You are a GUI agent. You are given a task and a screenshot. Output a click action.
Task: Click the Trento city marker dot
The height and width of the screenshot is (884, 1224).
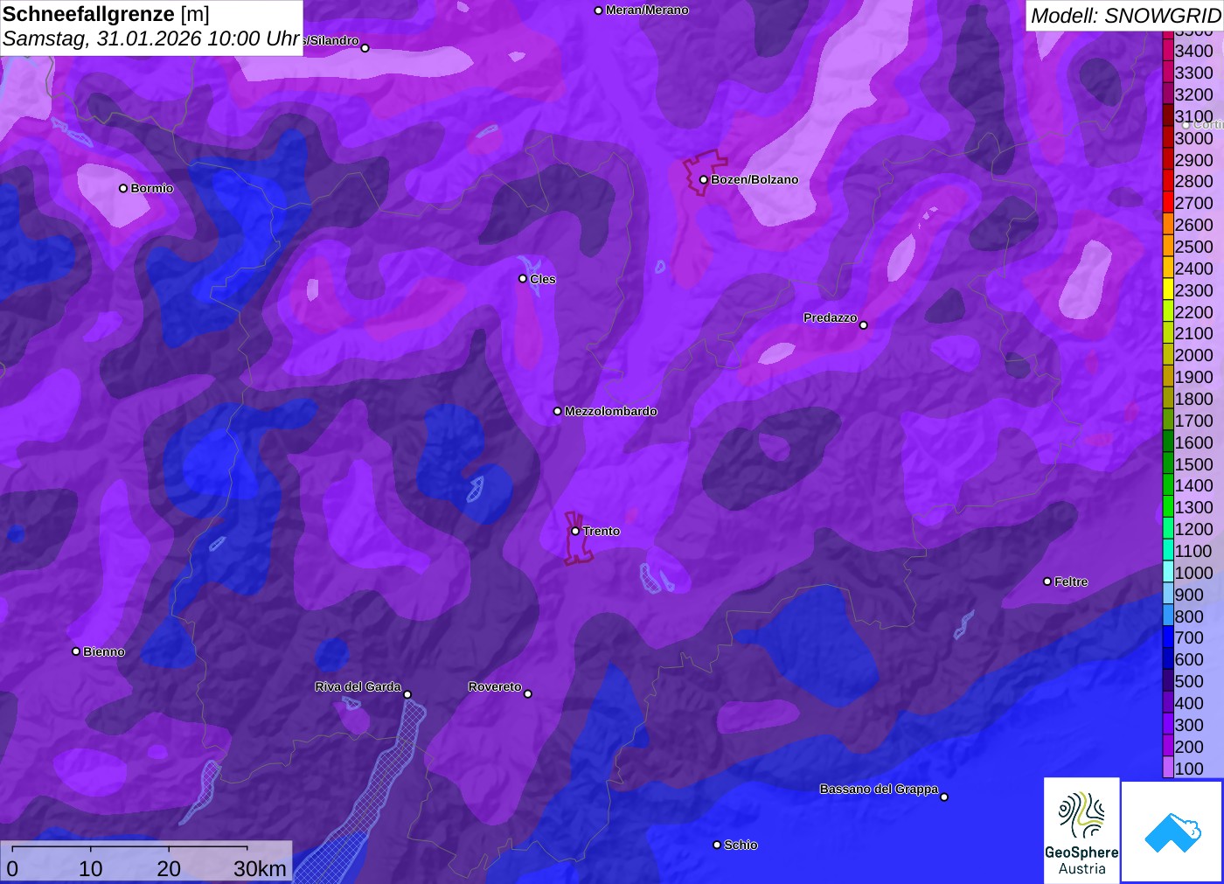pyautogui.click(x=575, y=531)
